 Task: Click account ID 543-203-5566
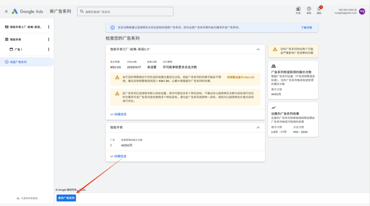(x=346, y=10)
